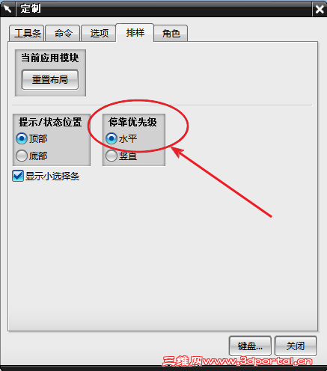
Task: Click the 当前应用模块 group label
Action: coord(49,58)
